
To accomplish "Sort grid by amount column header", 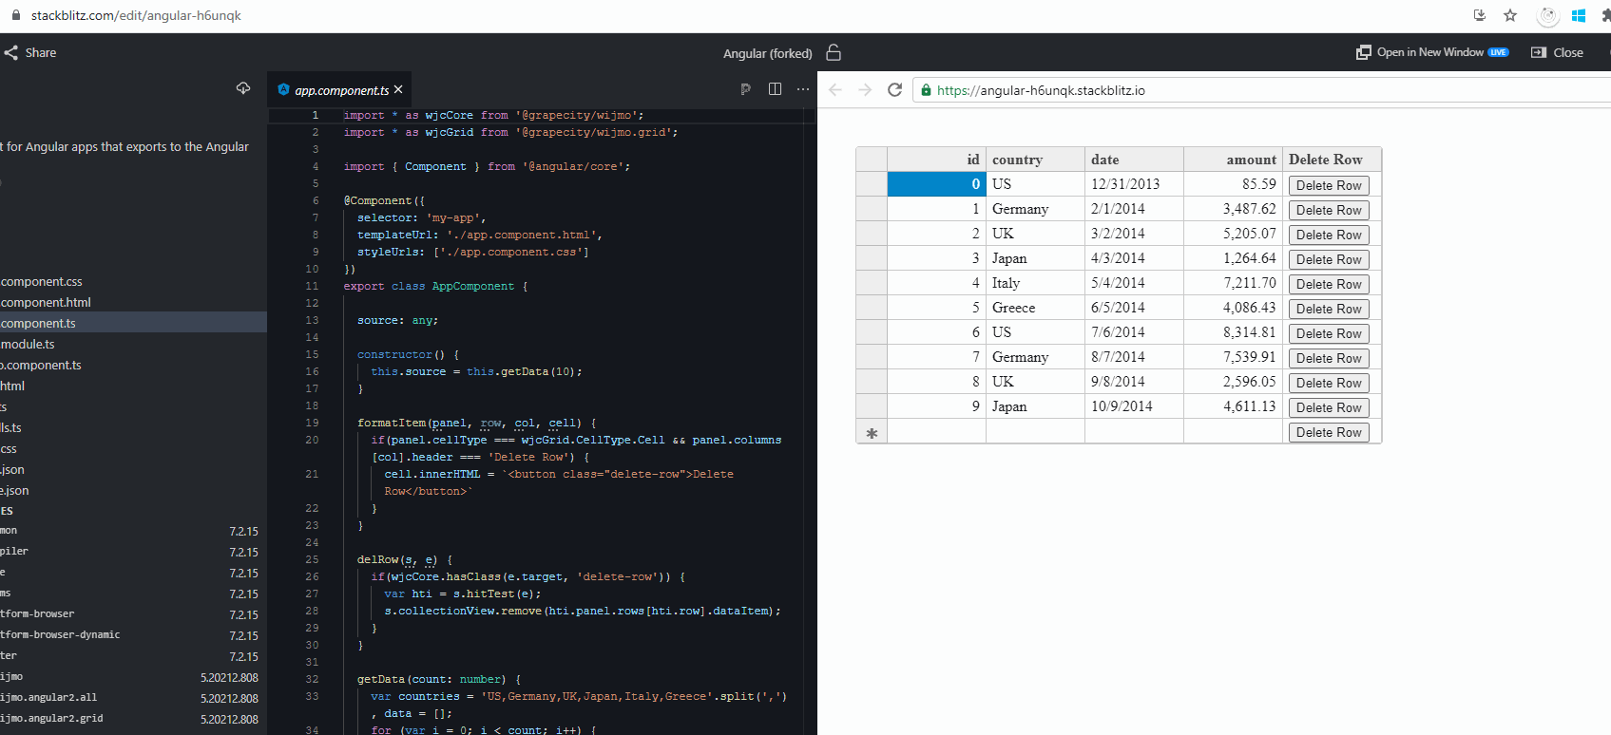I will click(x=1233, y=160).
